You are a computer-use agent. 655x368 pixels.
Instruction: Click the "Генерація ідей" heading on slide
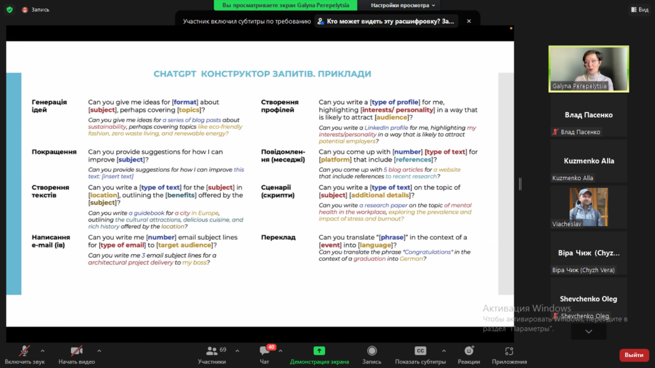(49, 106)
